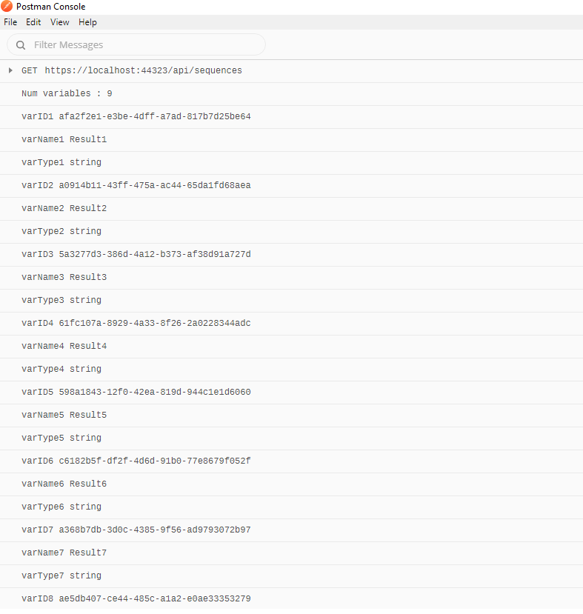583x614 pixels.
Task: Click the magnifying glass search icon
Action: click(20, 44)
